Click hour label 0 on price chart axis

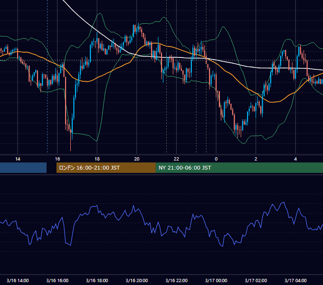(216, 159)
